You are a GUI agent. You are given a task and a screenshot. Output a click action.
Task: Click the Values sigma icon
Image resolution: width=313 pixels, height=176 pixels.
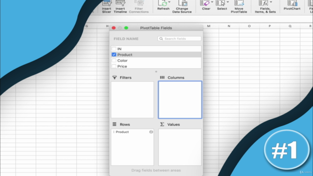tap(162, 124)
